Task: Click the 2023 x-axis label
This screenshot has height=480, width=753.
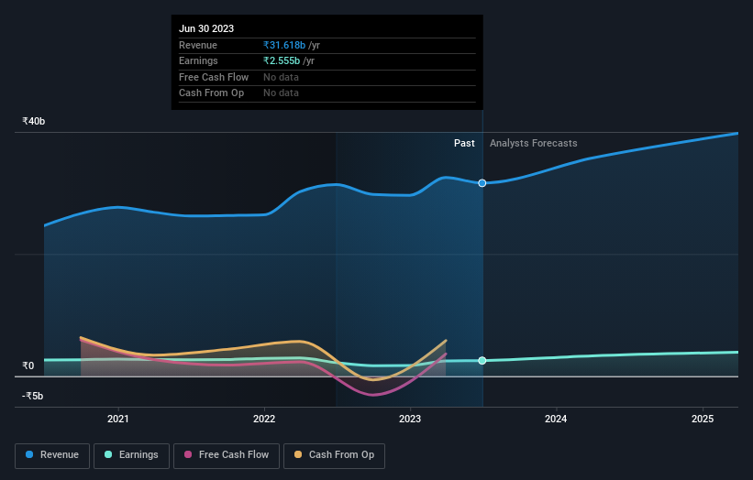Action: tap(410, 419)
